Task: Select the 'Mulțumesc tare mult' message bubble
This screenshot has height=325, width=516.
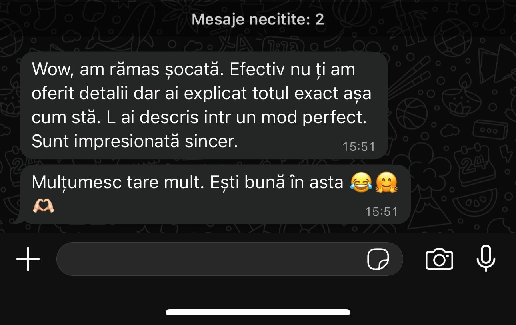Action: click(213, 195)
